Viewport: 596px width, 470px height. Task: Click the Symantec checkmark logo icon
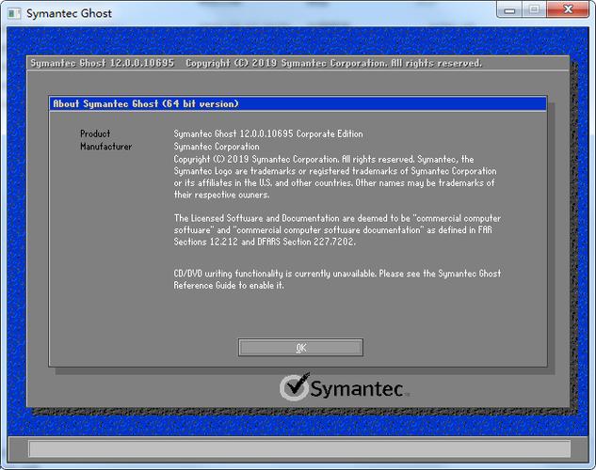295,388
